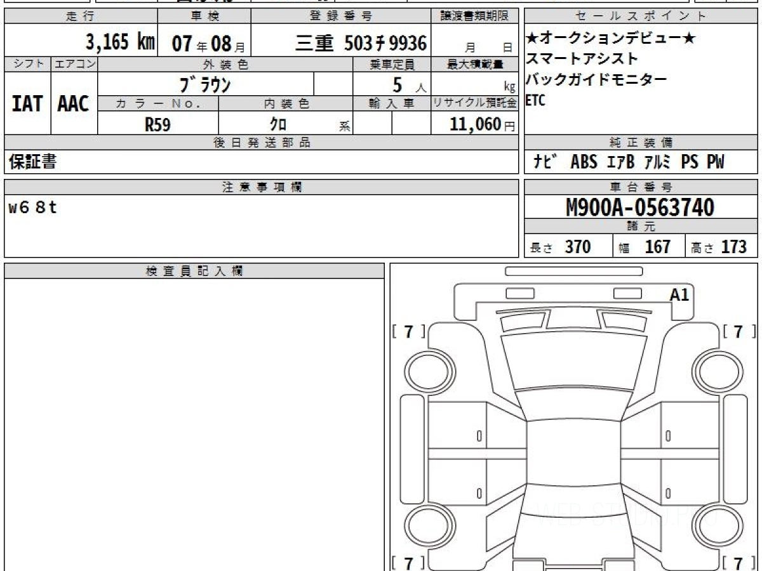Select the height value 173
Viewport: 762px width, 571px height.
click(733, 246)
